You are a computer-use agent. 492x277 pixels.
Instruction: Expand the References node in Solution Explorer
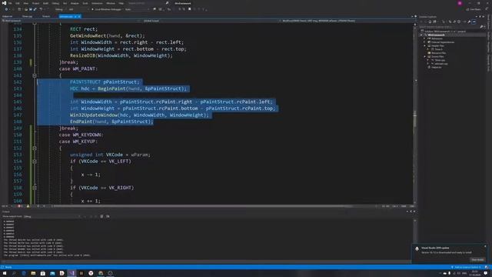(x=424, y=38)
